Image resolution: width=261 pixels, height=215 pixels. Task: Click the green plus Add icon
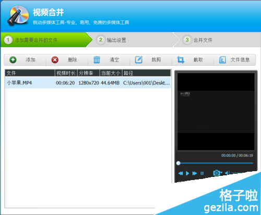(x=13, y=60)
